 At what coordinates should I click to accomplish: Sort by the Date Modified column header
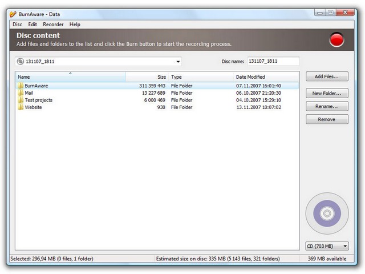coord(266,77)
